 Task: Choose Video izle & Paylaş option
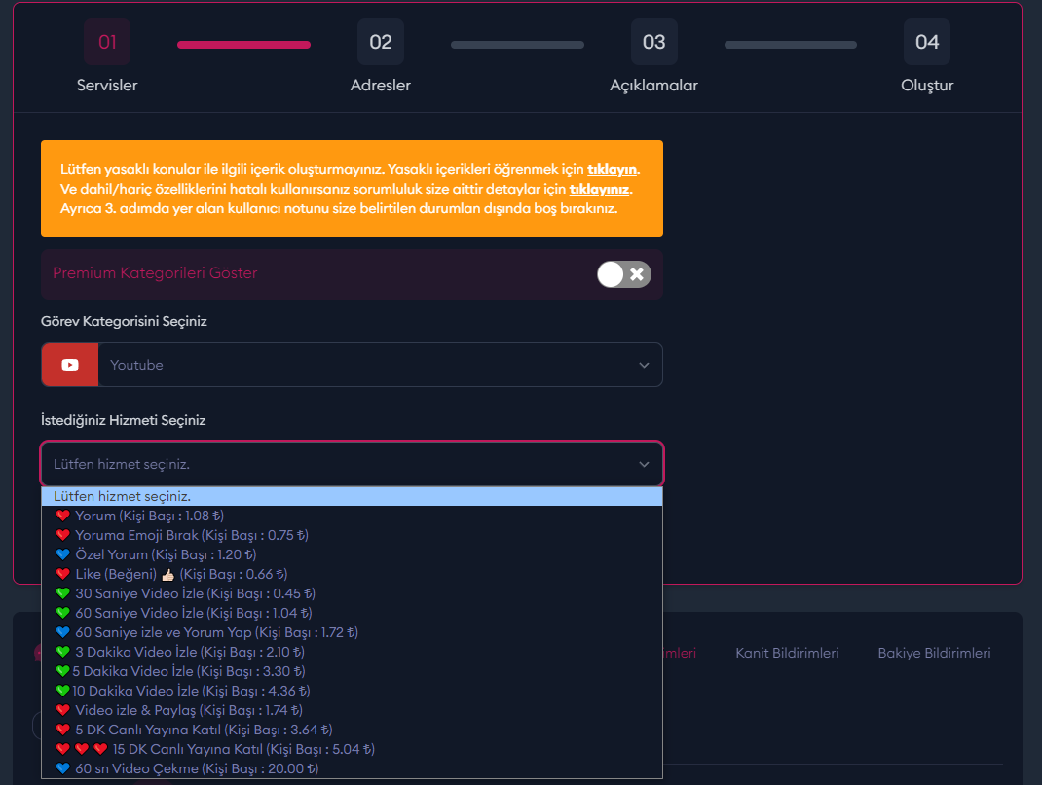[x=352, y=710]
